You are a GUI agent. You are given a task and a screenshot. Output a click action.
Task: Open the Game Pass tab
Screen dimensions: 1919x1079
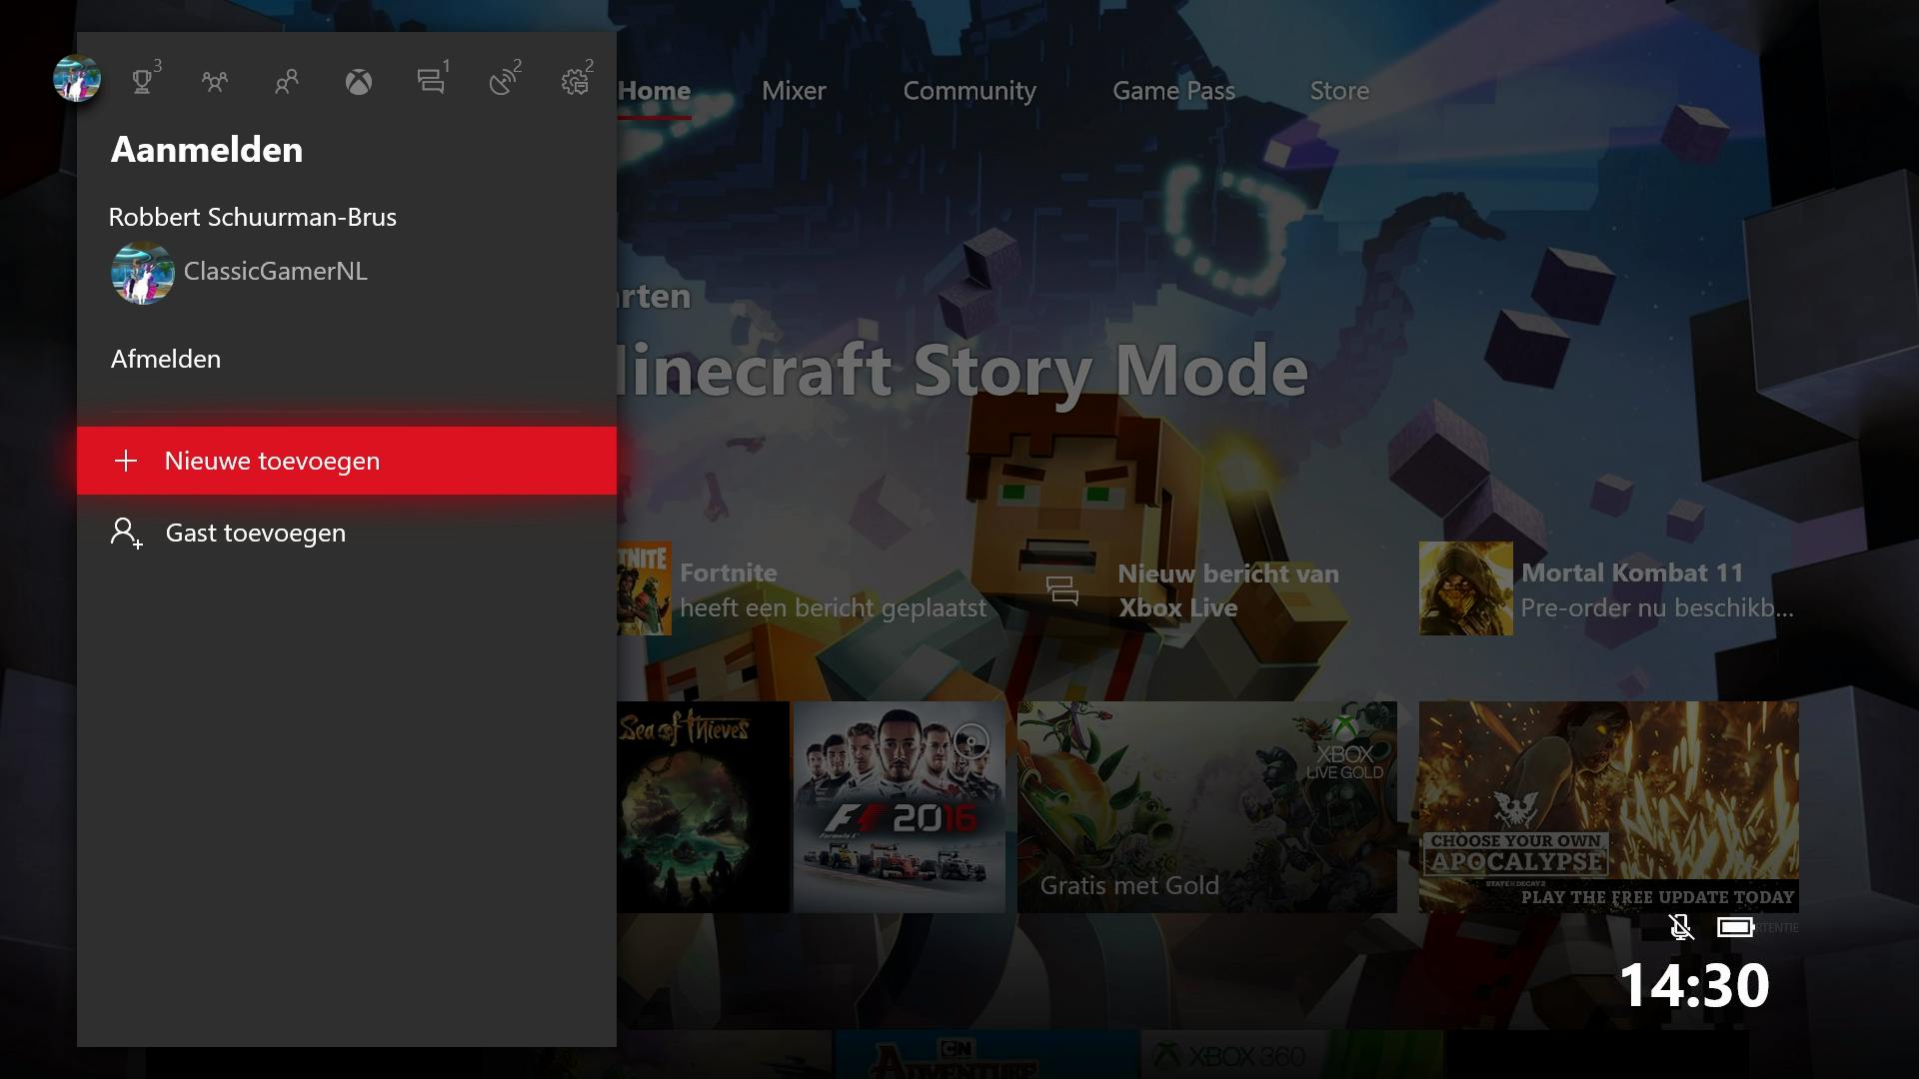(1173, 91)
